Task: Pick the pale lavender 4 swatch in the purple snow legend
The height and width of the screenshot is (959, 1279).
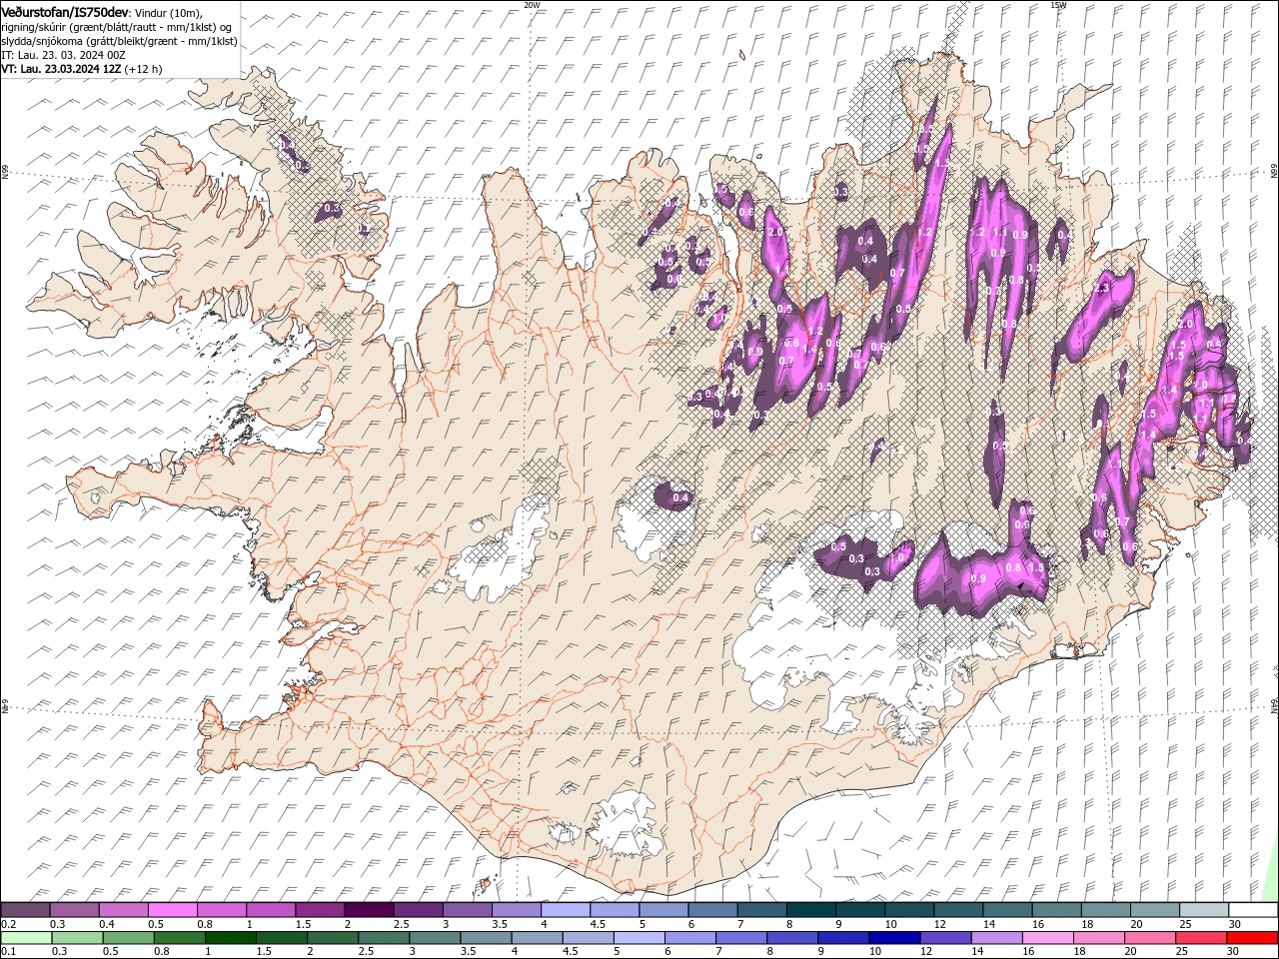Action: 566,910
